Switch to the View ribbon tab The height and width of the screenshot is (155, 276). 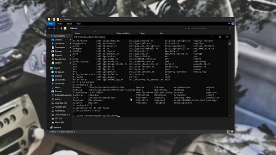click(78, 24)
